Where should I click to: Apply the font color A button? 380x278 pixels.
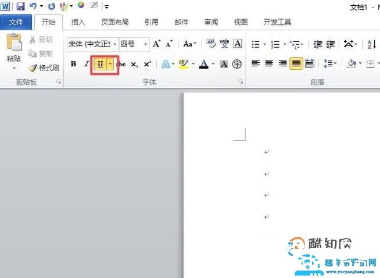pos(204,64)
